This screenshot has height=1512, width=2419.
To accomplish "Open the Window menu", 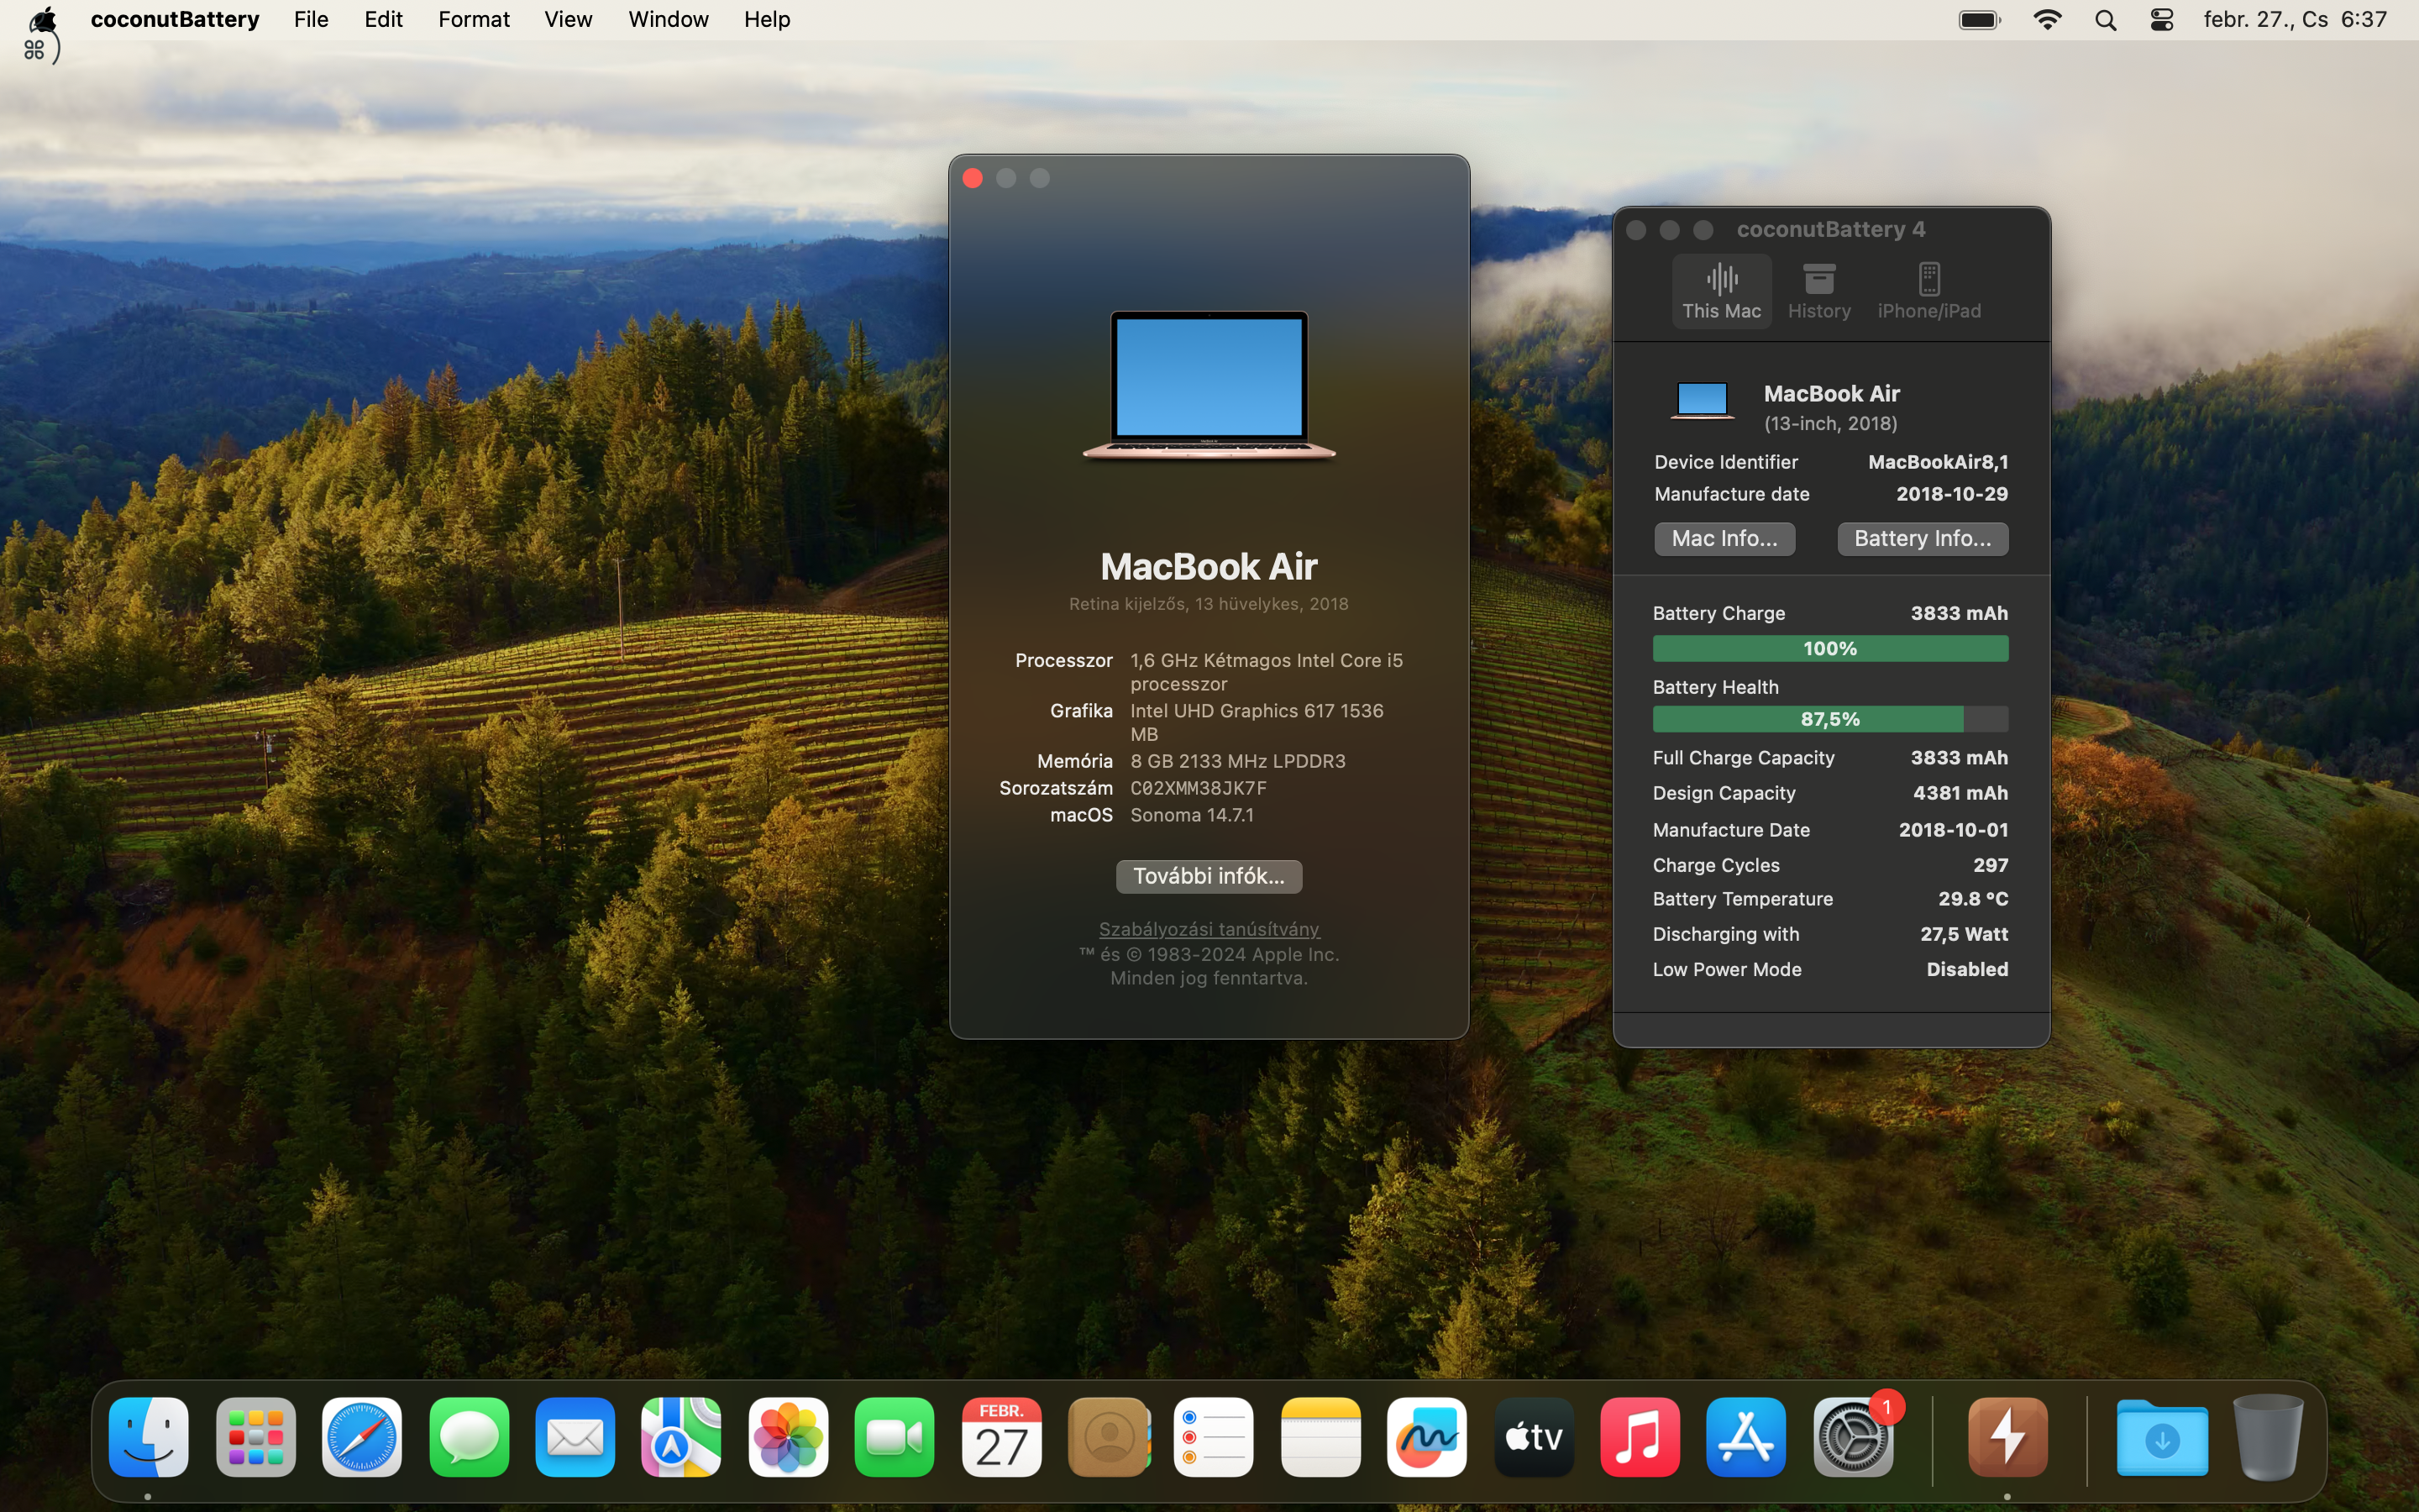I will coord(668,20).
